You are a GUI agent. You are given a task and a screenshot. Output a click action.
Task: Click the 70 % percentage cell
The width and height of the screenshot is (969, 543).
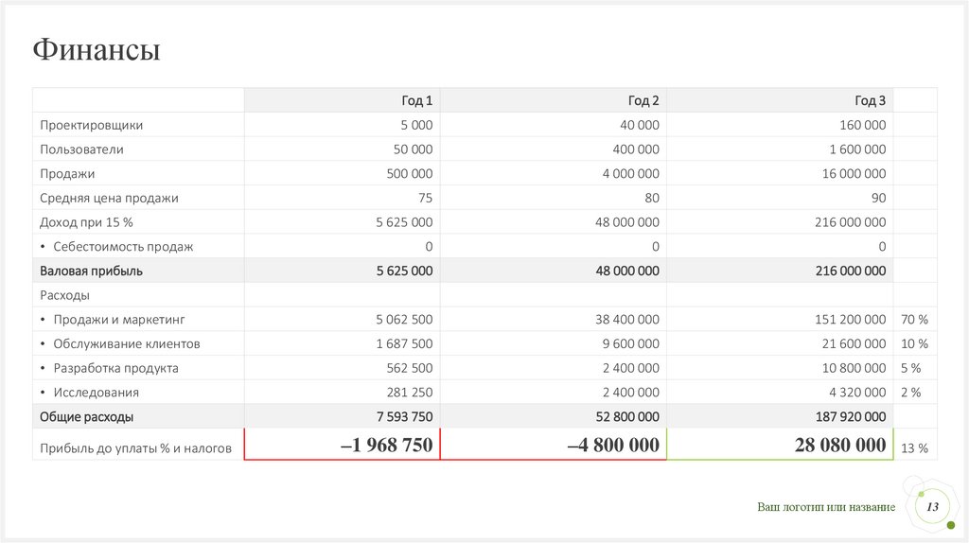click(x=914, y=320)
